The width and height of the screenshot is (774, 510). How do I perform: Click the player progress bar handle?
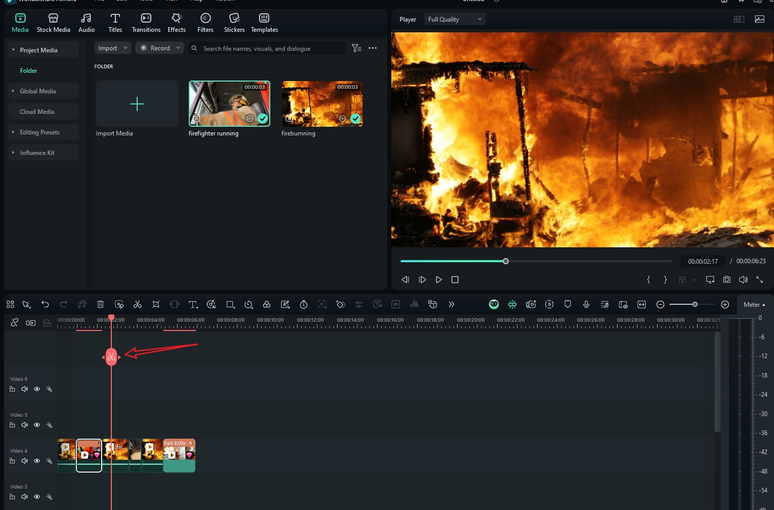pyautogui.click(x=506, y=261)
